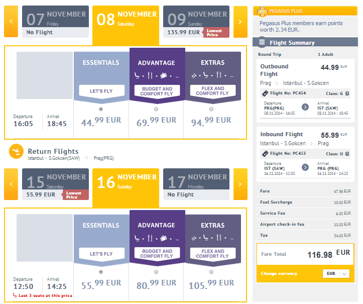Go to next return dates arrow
Image resolution: width=363 pixels, height=304 pixels.
(x=240, y=184)
